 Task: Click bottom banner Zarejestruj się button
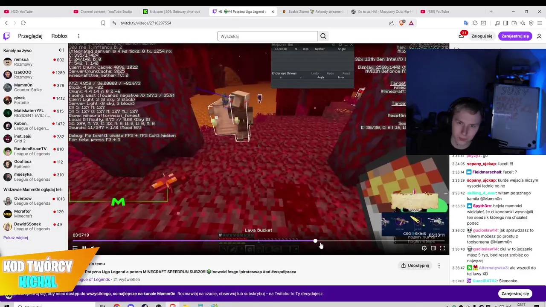515,294
